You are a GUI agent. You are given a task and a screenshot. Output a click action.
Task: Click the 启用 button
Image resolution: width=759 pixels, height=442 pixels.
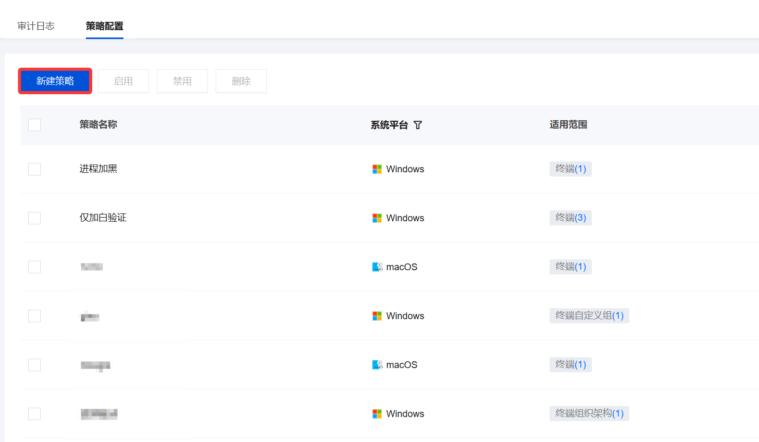123,81
